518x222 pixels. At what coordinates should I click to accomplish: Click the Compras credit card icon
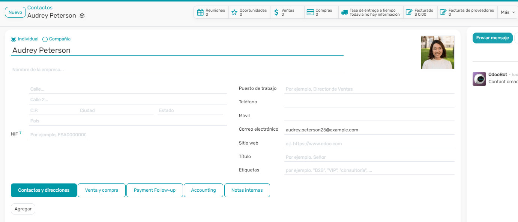click(x=310, y=12)
